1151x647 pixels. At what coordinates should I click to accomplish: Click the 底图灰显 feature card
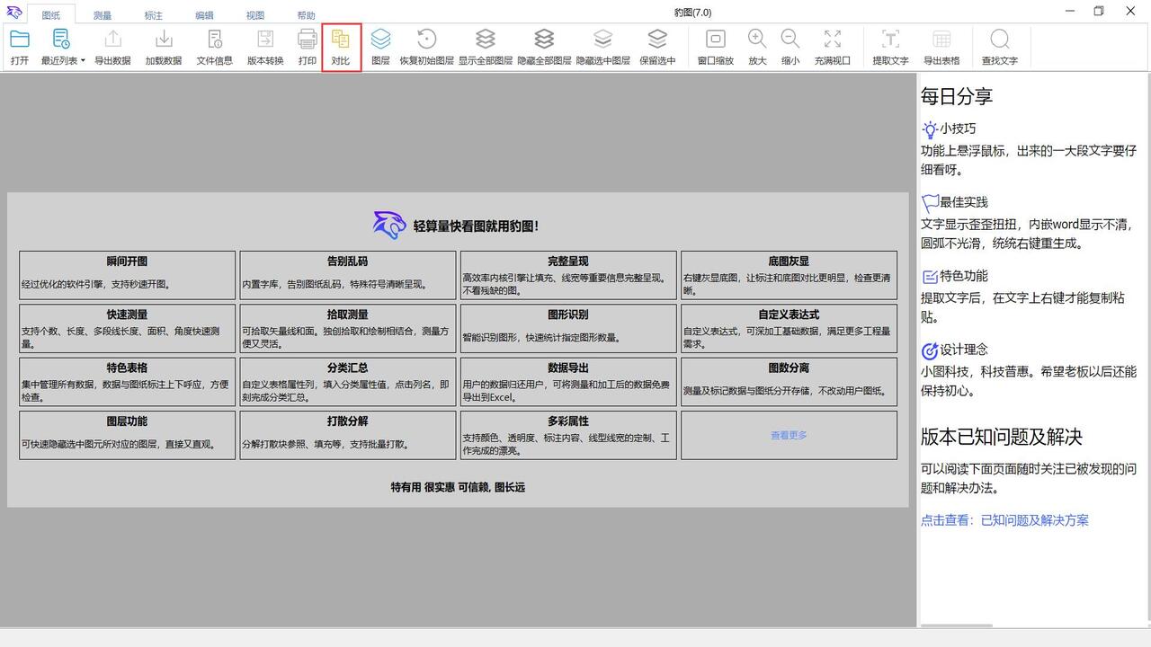(789, 275)
